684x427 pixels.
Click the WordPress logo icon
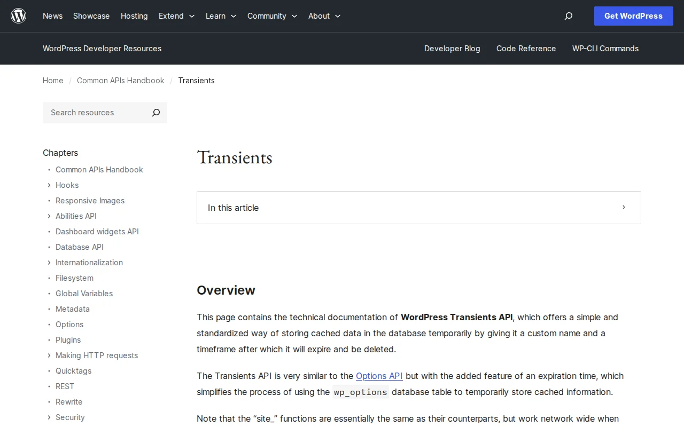[18, 15]
